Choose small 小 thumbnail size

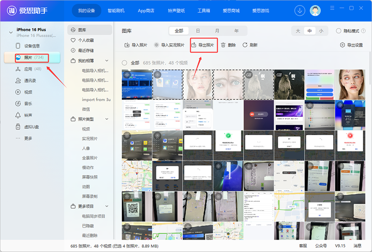pyautogui.click(x=321, y=31)
